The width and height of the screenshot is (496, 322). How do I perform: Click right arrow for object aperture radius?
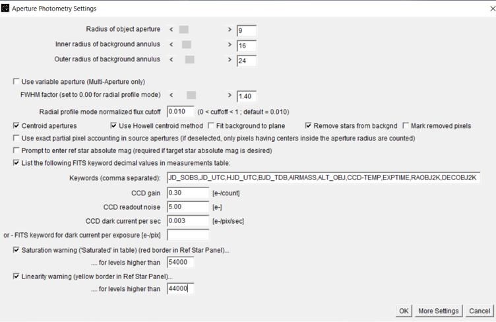tap(230, 30)
